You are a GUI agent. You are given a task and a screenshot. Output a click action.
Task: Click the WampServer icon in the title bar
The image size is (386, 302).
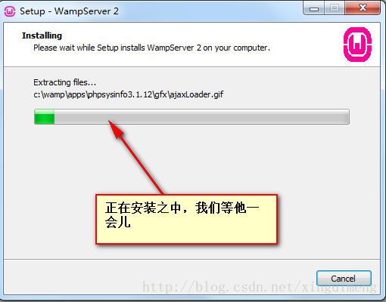click(10, 11)
